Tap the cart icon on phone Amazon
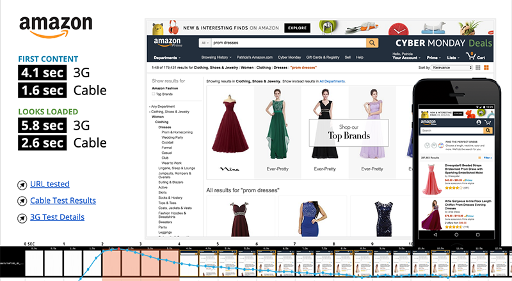The width and height of the screenshot is (512, 281). [x=488, y=122]
